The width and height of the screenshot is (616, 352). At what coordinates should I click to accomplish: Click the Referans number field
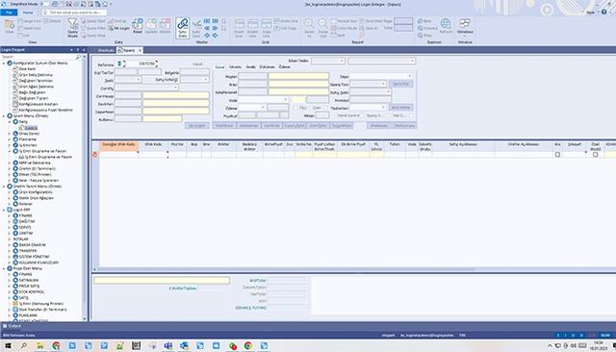[141, 63]
